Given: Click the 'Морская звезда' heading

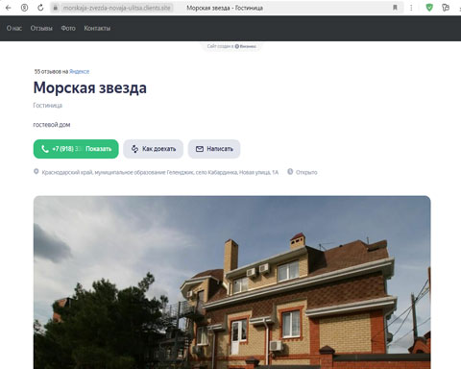Looking at the screenshot, I should tap(90, 87).
